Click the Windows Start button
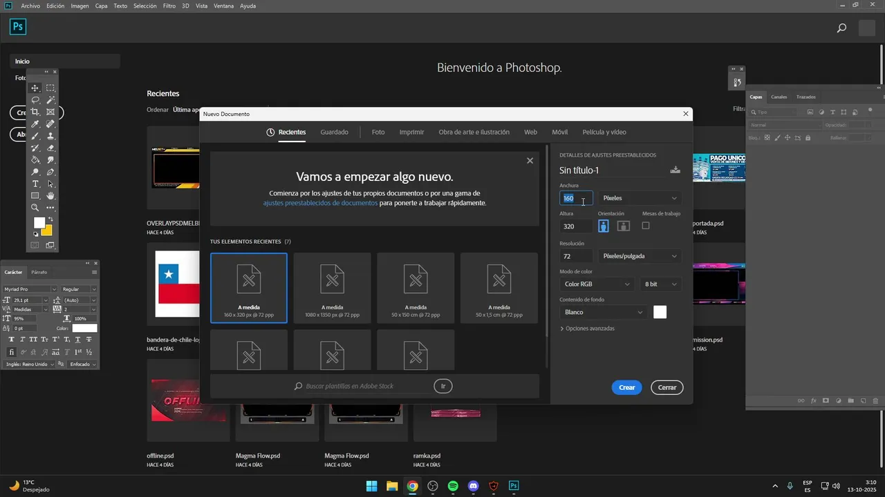Screen dimensions: 885x497 pyautogui.click(x=371, y=486)
